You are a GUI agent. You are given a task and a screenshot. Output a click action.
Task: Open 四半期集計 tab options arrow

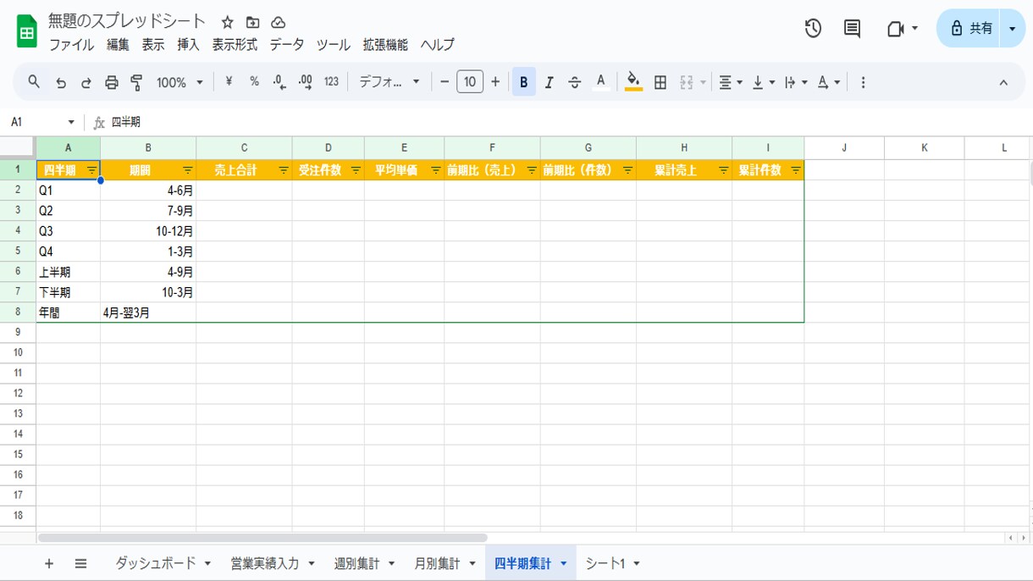pos(564,563)
